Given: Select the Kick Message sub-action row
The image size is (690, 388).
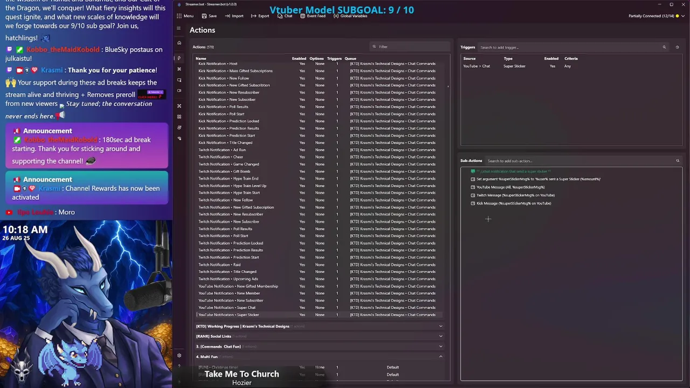Looking at the screenshot, I should [571, 203].
